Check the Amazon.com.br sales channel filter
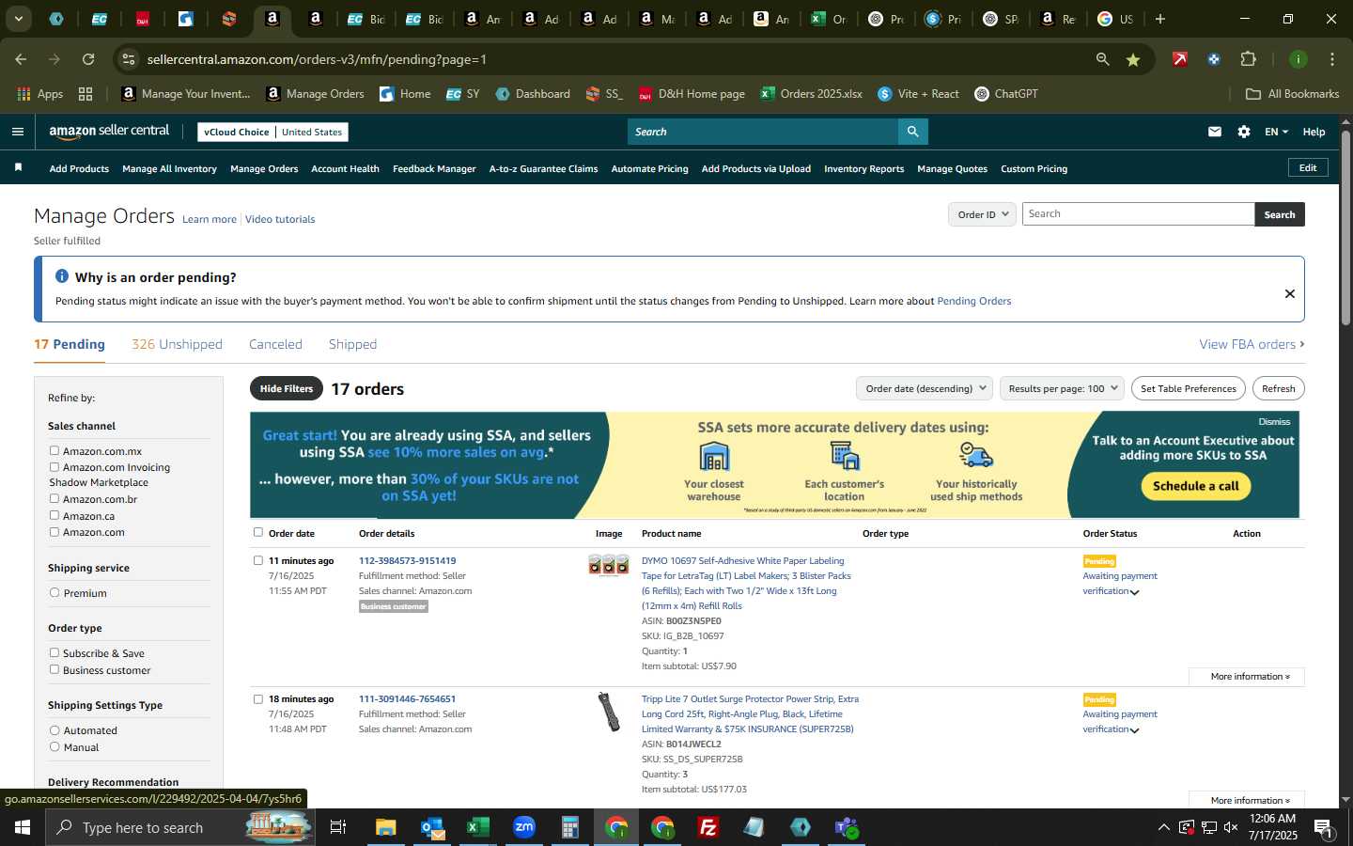 tap(54, 499)
